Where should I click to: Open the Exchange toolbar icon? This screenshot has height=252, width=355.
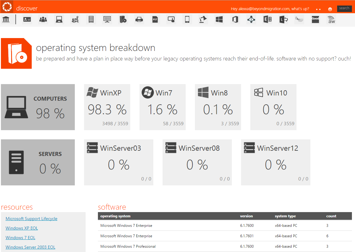[x=267, y=19]
